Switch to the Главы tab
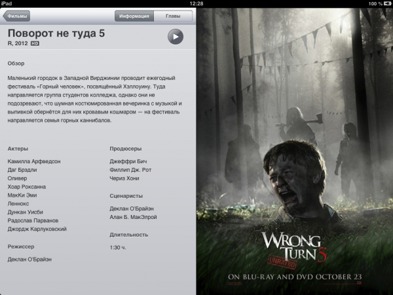The width and height of the screenshot is (393, 295). pos(173,16)
